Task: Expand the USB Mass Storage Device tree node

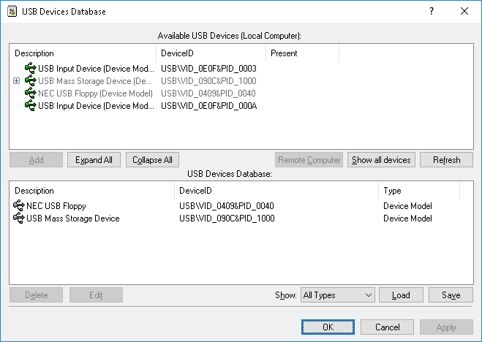Action: pos(16,81)
